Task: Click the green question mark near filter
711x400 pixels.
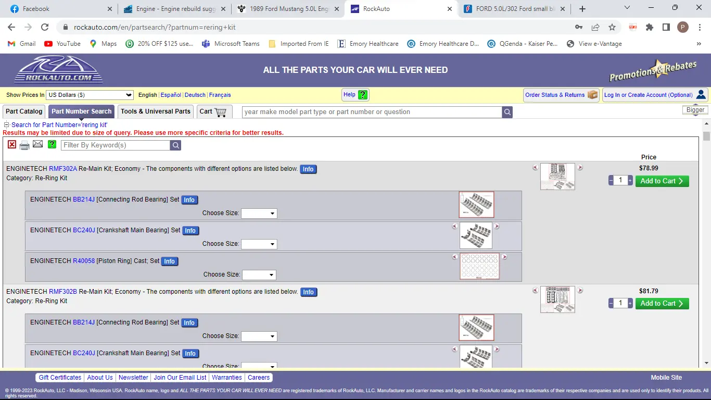Action: pyautogui.click(x=52, y=144)
